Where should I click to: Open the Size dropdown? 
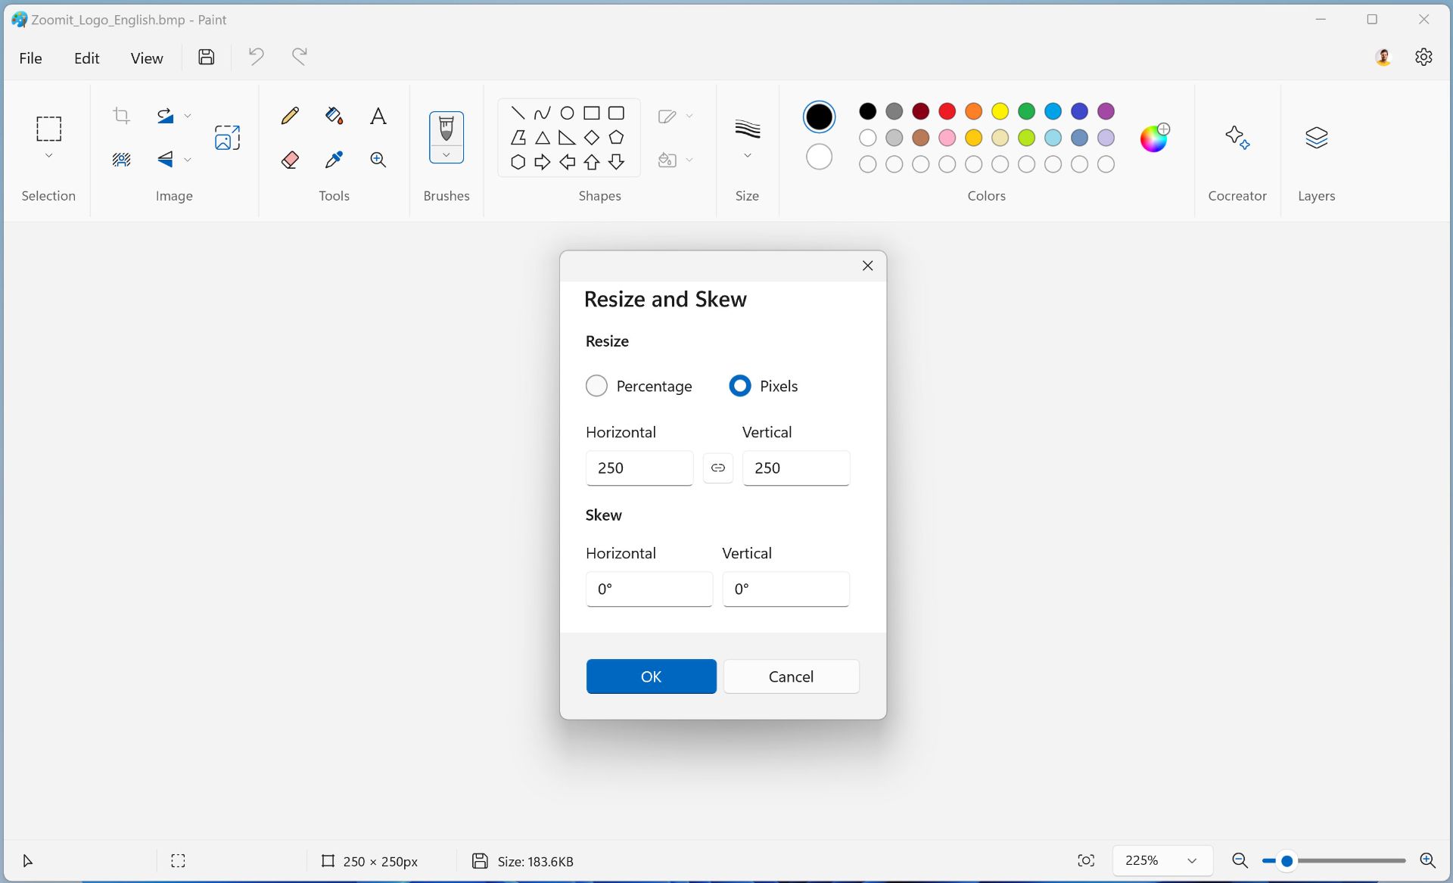747,154
